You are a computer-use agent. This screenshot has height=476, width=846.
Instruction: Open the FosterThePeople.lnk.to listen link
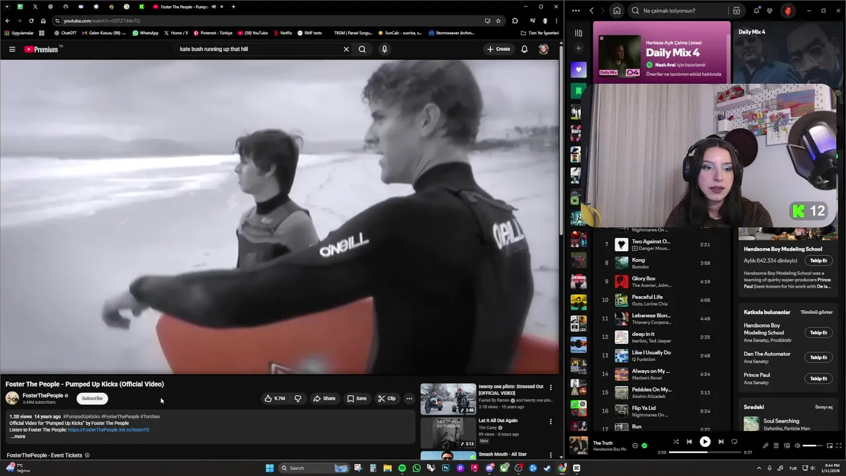click(108, 430)
